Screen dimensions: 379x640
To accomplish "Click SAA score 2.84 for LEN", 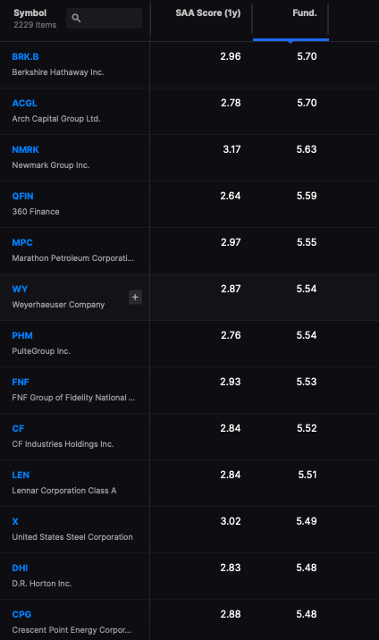I will [231, 476].
